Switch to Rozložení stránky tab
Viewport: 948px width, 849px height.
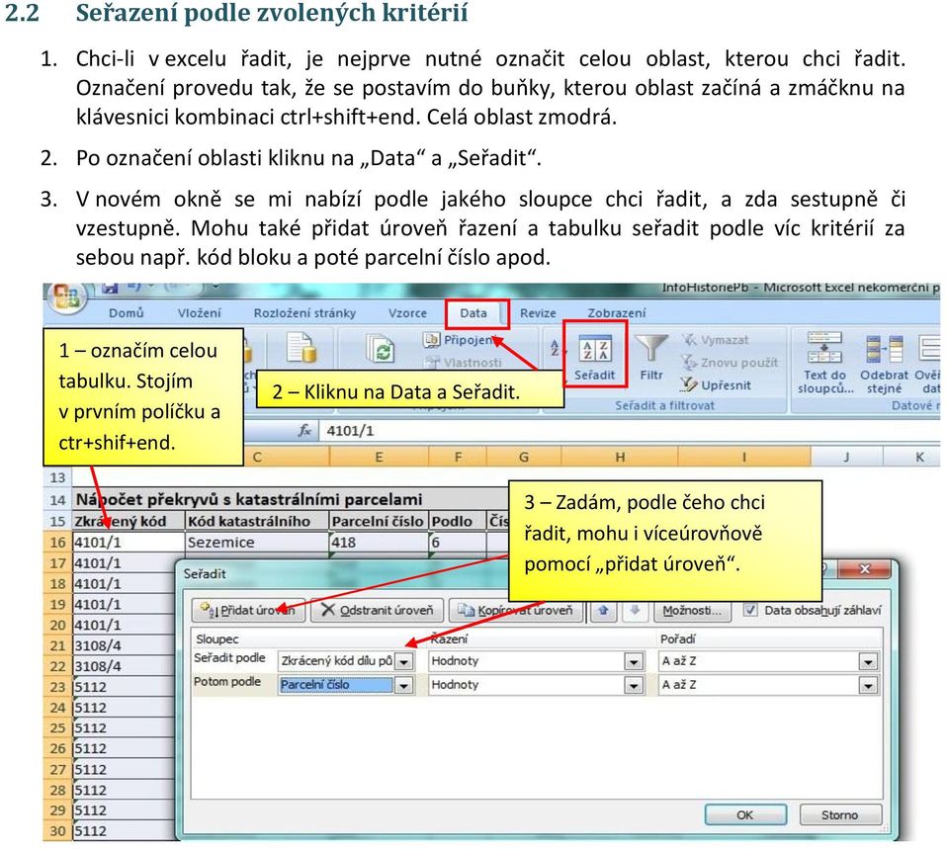[304, 313]
